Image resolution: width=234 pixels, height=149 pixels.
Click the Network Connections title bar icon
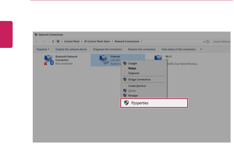[x=36, y=35]
